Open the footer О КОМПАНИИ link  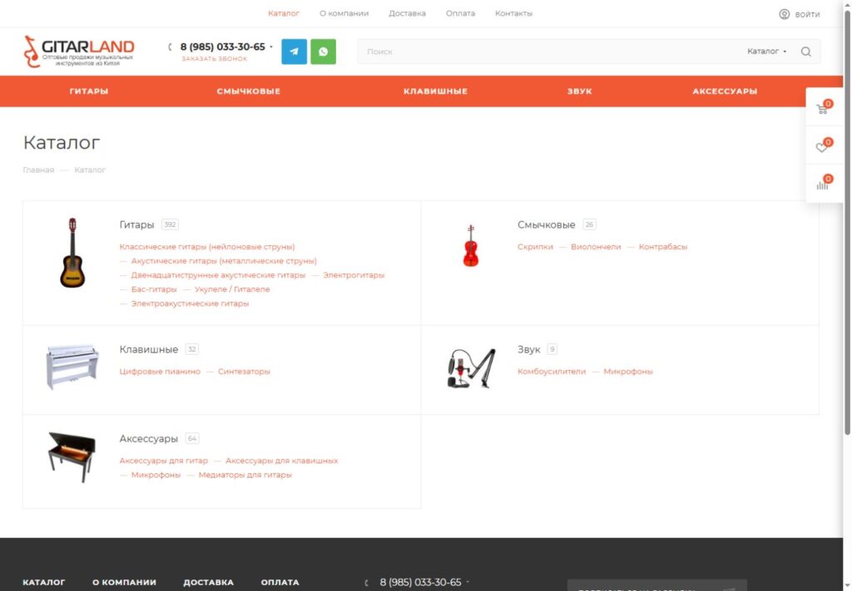point(125,583)
